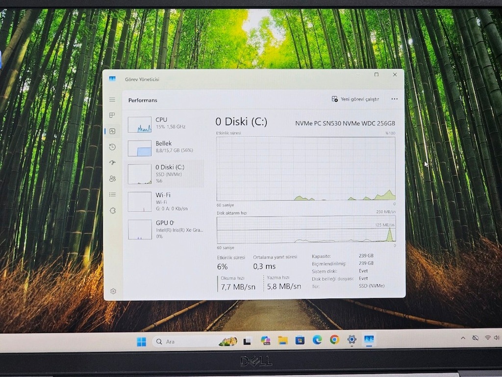The height and width of the screenshot is (377, 502).
Task: Open the Services icon in sidebar
Action: tap(112, 211)
